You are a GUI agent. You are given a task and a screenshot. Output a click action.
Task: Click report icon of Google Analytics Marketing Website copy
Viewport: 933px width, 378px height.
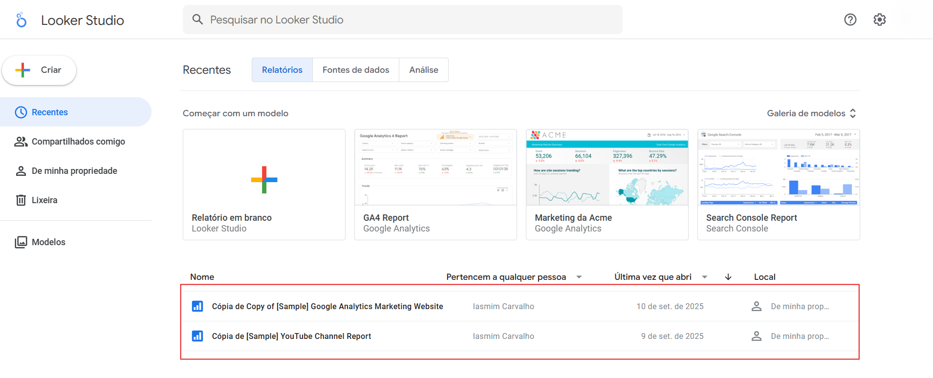[197, 306]
